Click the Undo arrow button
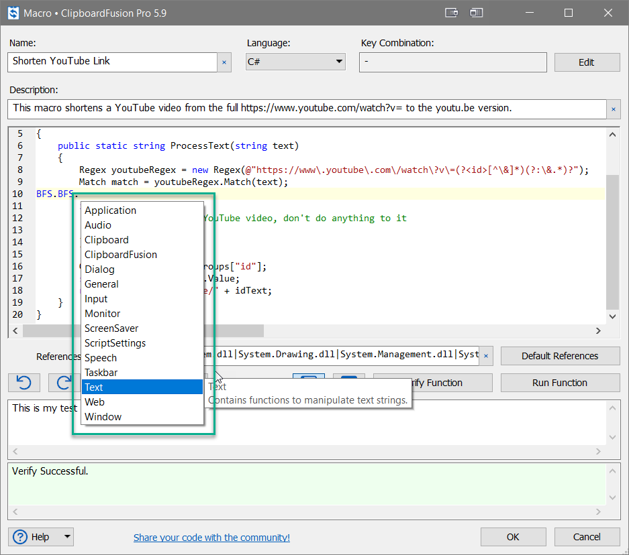Screen dimensions: 629x555 pyautogui.click(x=24, y=383)
